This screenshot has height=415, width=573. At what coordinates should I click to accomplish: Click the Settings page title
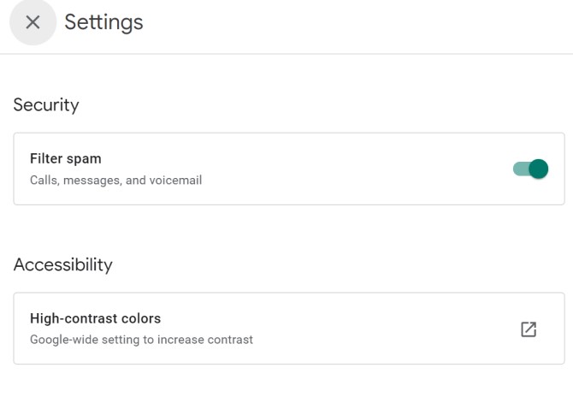[x=103, y=22]
